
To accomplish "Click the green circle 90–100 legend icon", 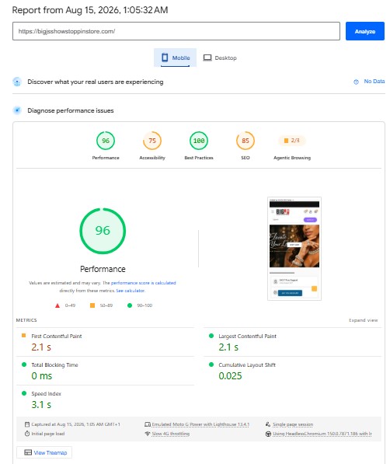I will tap(130, 305).
